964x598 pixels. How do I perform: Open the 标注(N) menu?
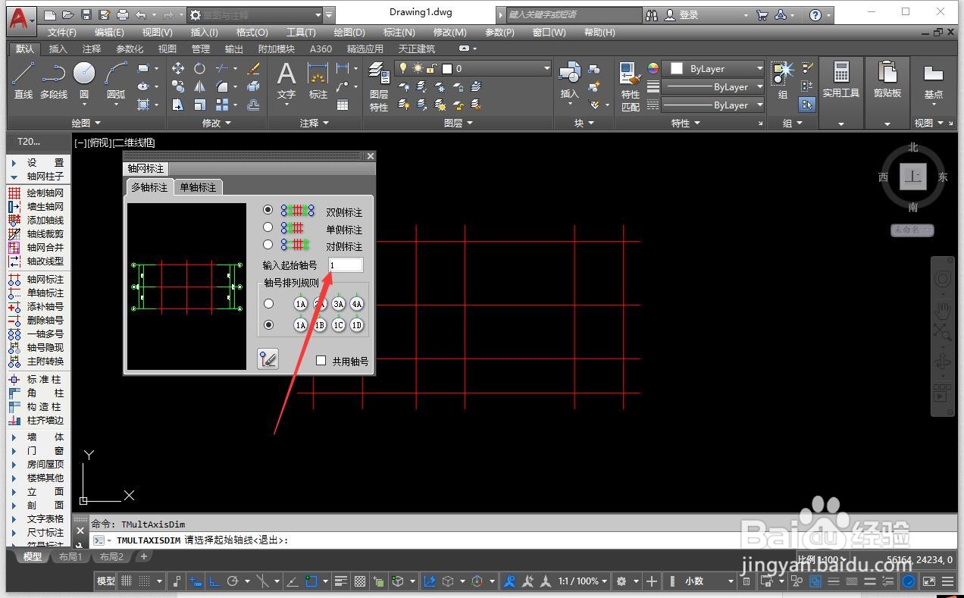click(399, 32)
